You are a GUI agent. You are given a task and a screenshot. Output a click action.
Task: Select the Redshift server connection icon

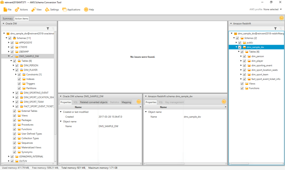235,34
